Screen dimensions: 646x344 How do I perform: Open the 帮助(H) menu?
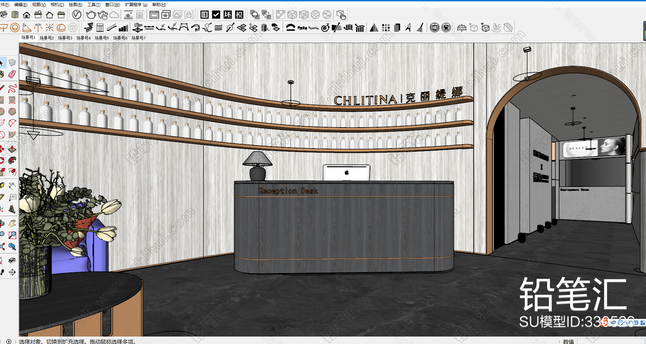point(159,4)
